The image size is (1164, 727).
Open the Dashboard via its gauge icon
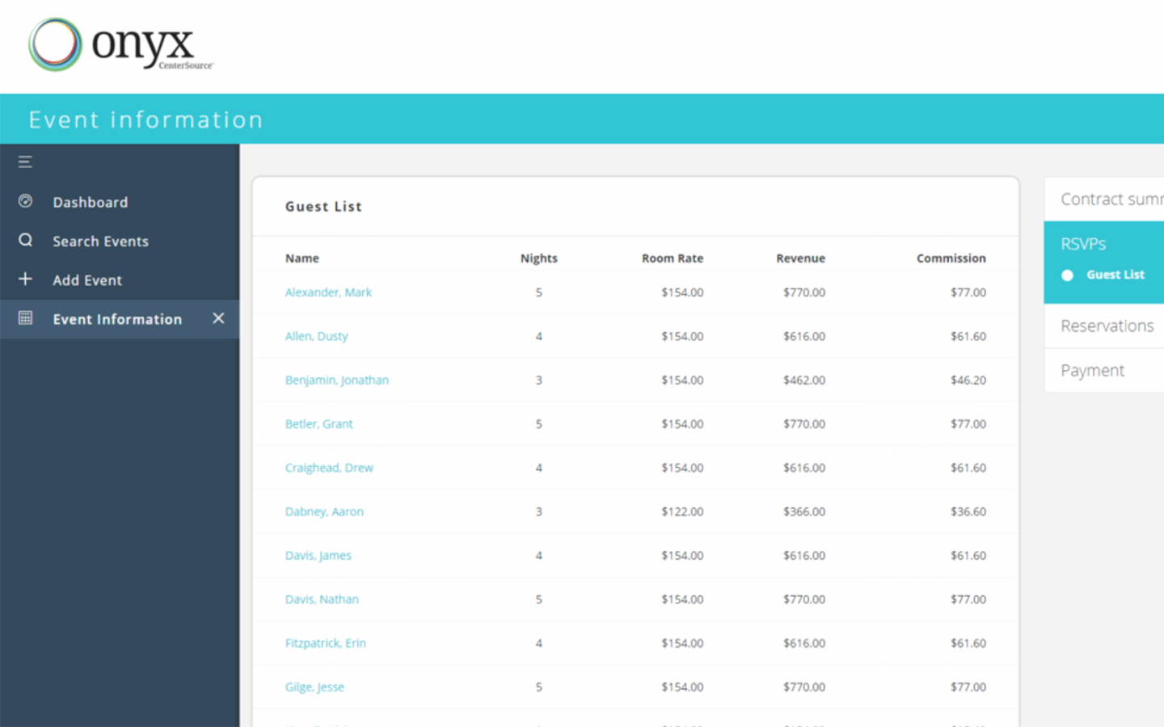coord(25,201)
